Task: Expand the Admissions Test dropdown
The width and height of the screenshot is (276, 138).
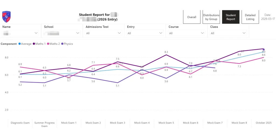Action: (x=119, y=33)
